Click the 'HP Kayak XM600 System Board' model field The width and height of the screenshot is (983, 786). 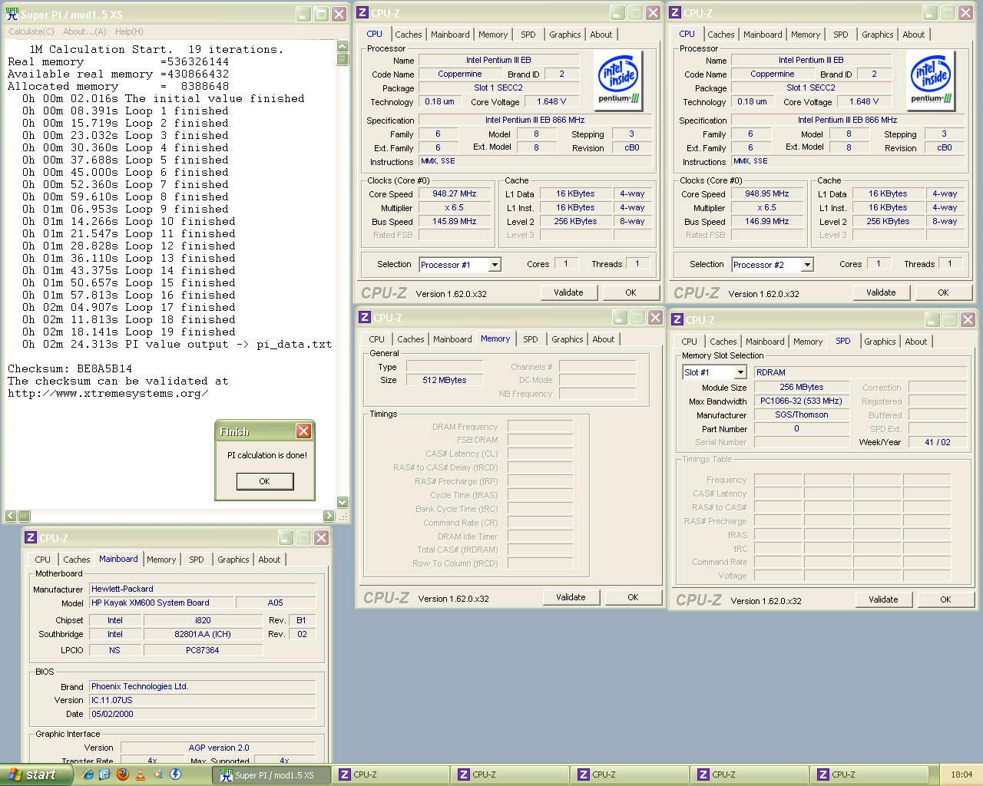[161, 603]
